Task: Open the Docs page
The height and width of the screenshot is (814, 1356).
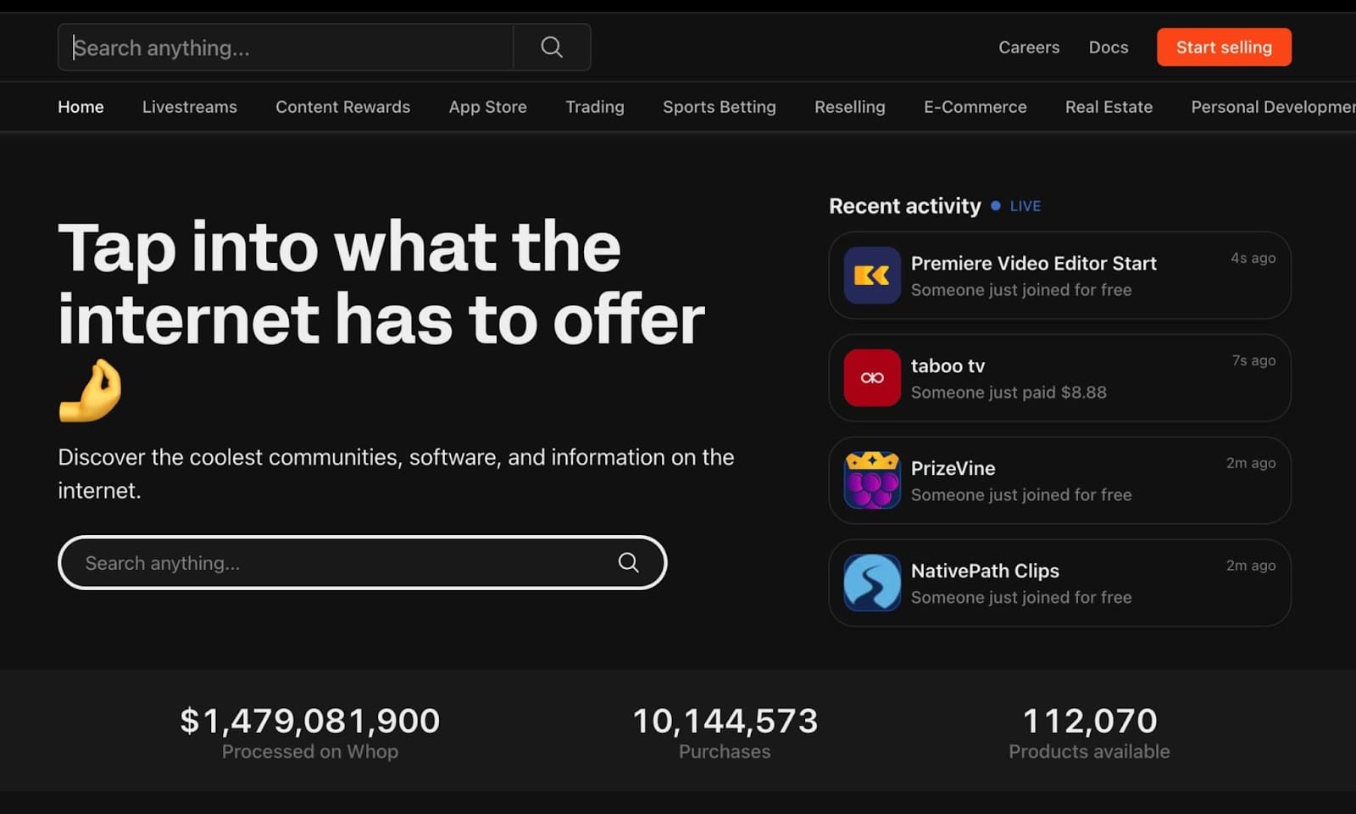Action: (x=1108, y=47)
